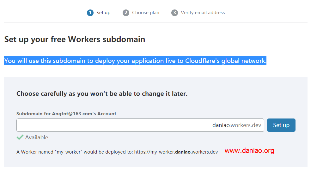Focus the subdomain input field
Viewport: 317px width, 176px height.
click(140, 125)
